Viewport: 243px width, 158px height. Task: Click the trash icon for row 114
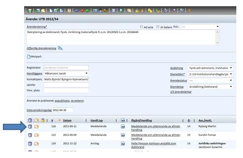[x=30, y=143]
